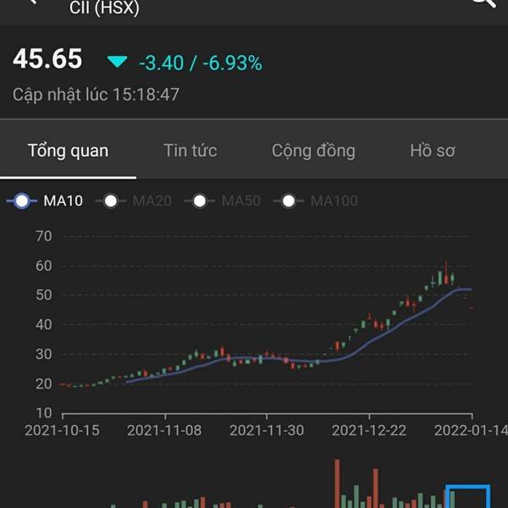Click the 20 price axis label
508x508 pixels.
click(44, 384)
